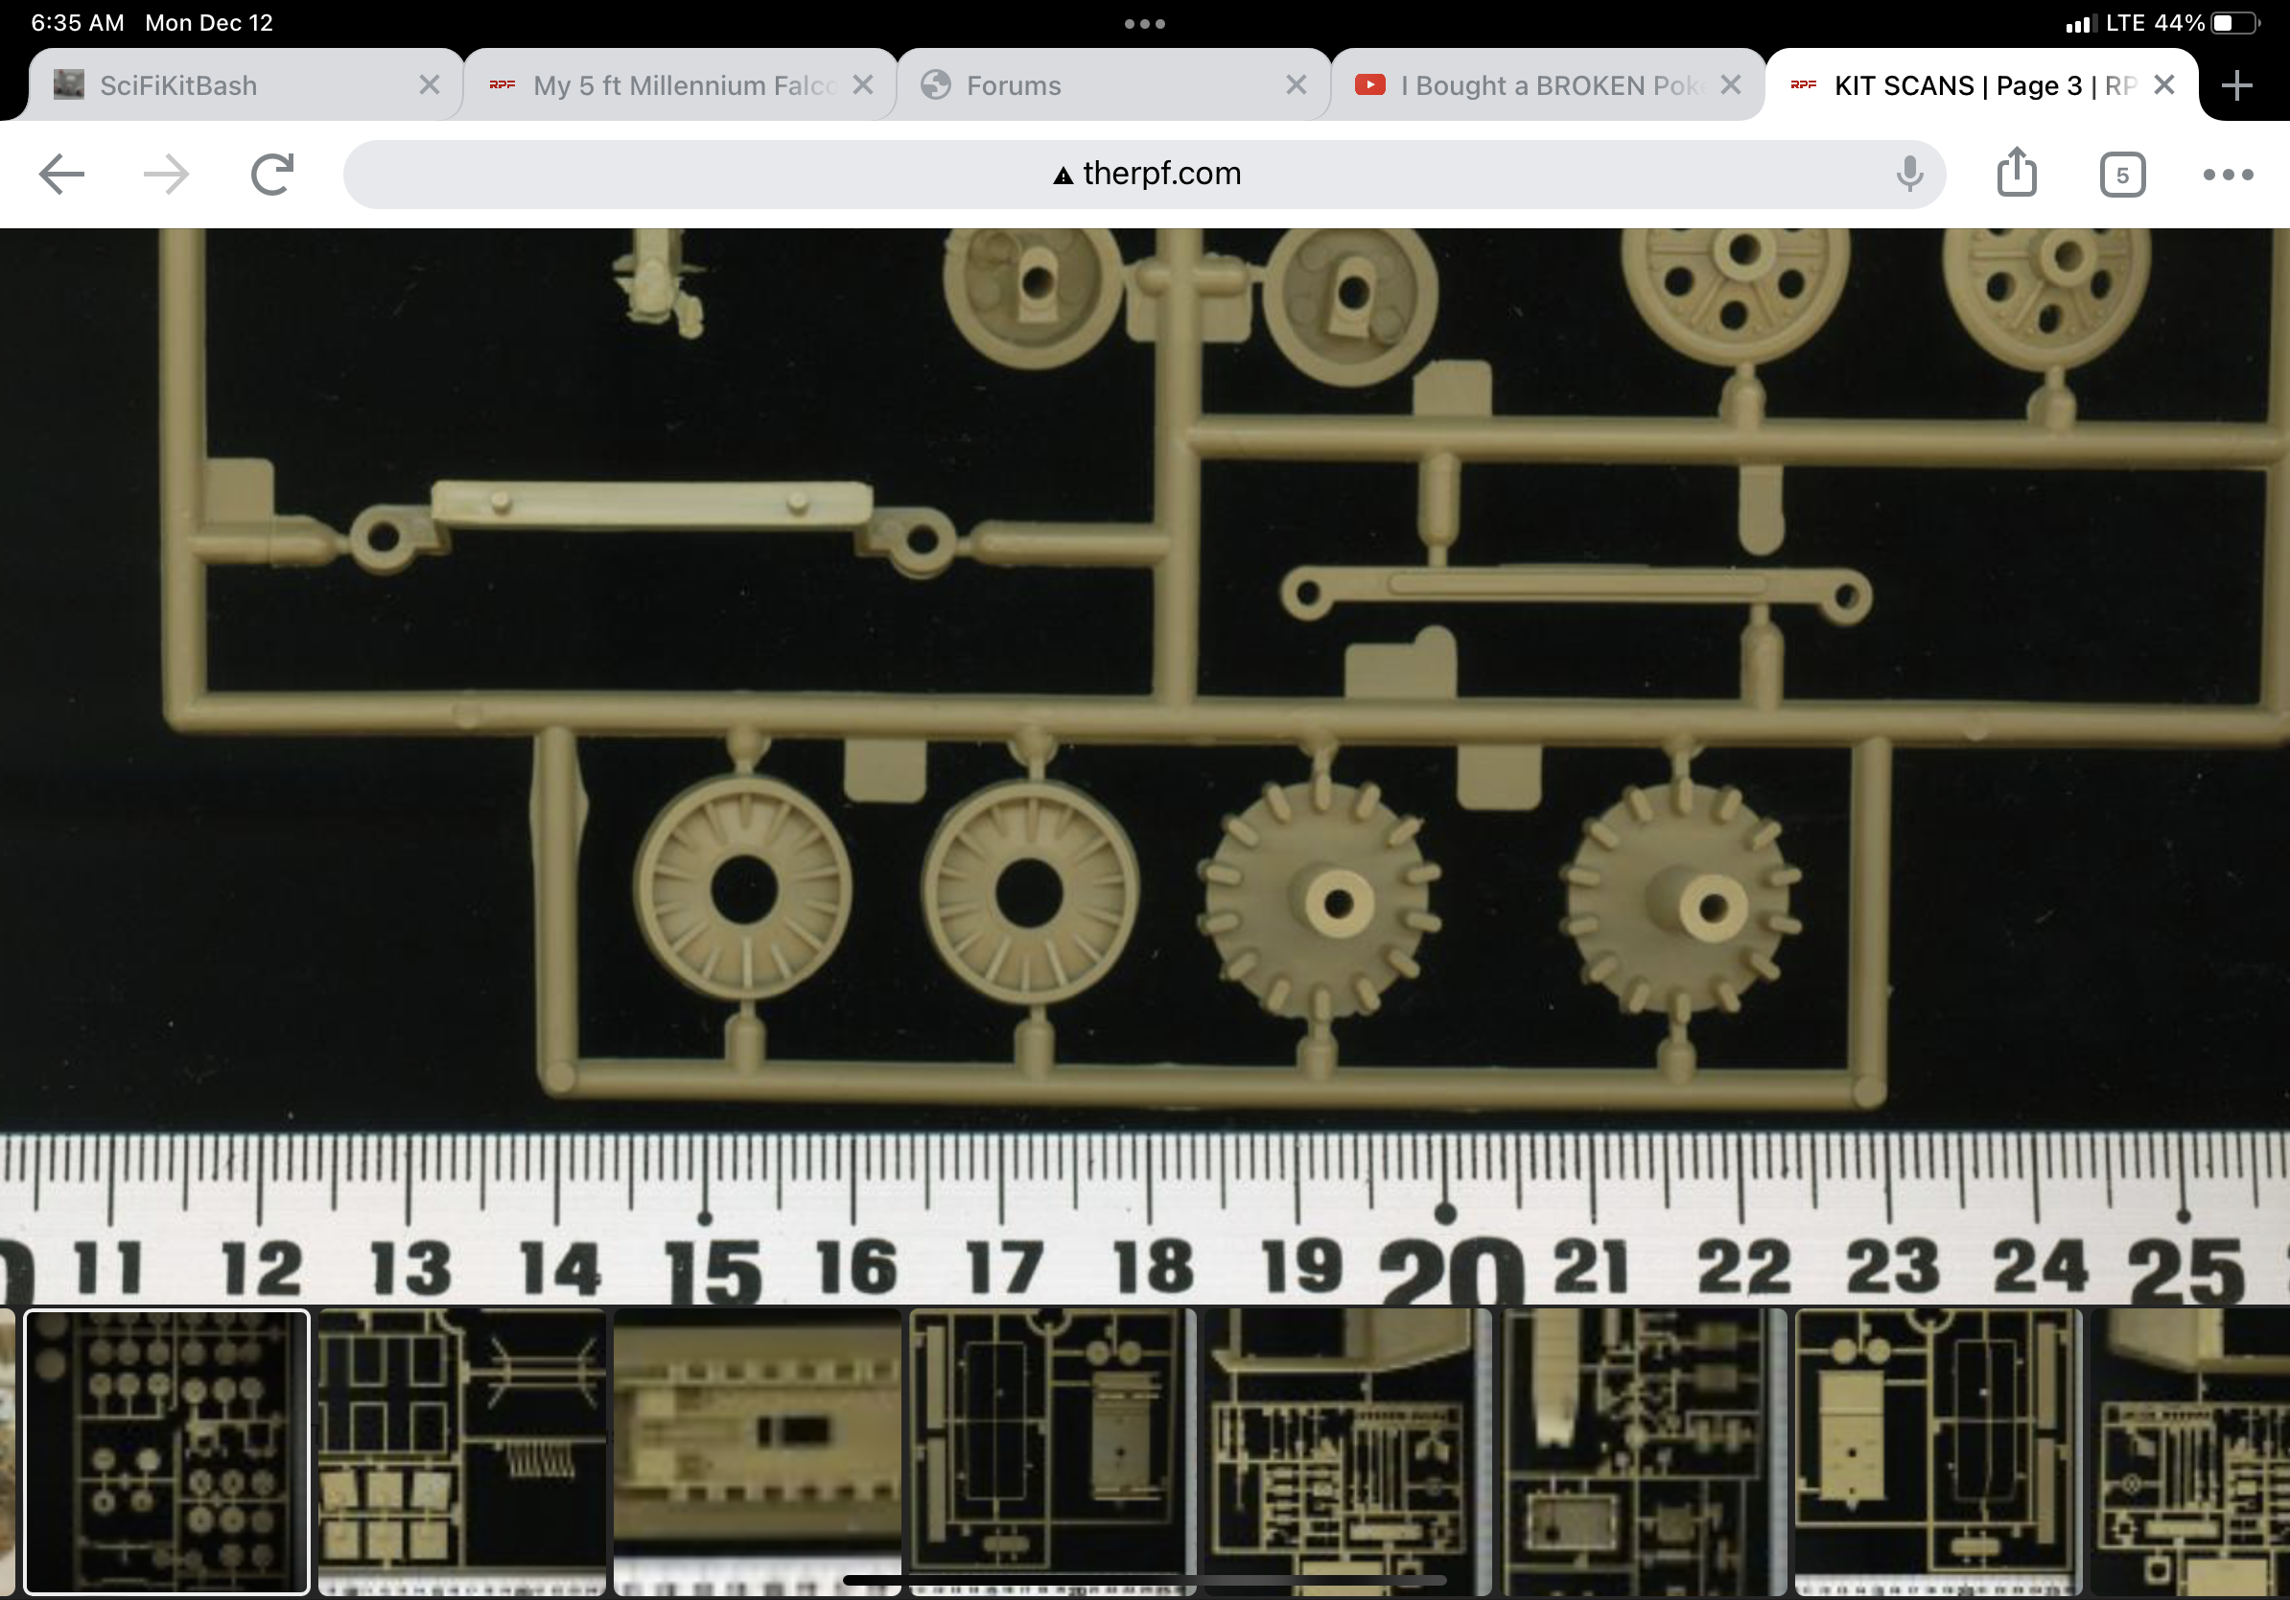2290x1600 pixels.
Task: Open a new tab with plus button
Action: (x=2237, y=85)
